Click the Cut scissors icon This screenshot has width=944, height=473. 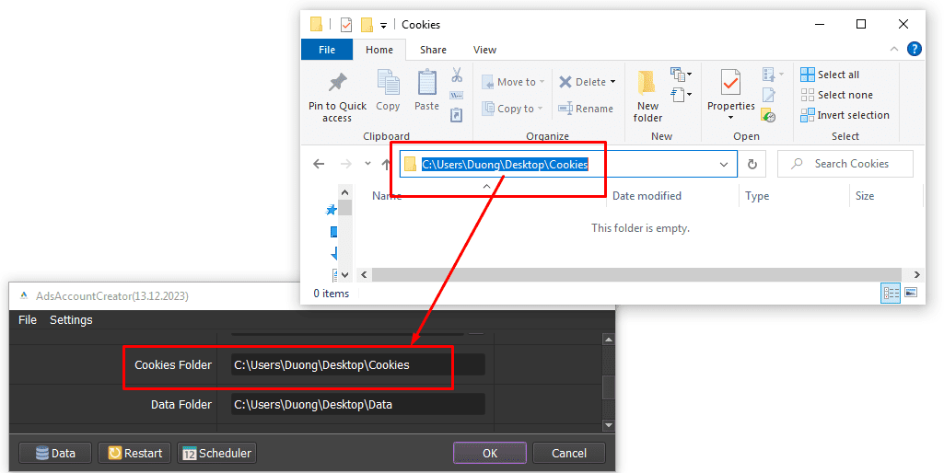click(x=457, y=75)
